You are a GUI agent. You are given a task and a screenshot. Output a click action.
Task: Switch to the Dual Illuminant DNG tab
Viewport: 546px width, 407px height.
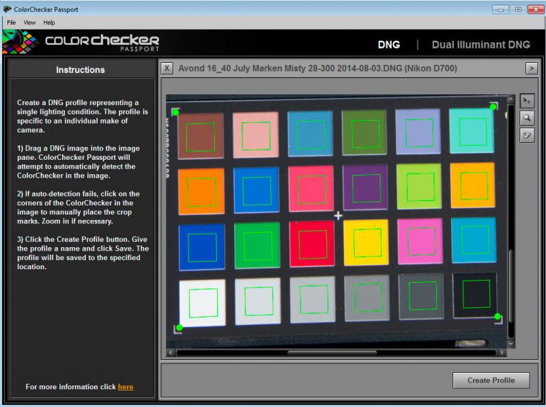coord(481,44)
